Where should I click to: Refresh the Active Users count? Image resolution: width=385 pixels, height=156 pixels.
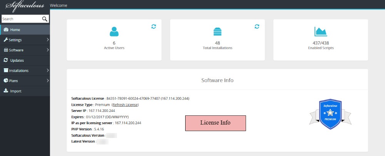click(x=154, y=26)
